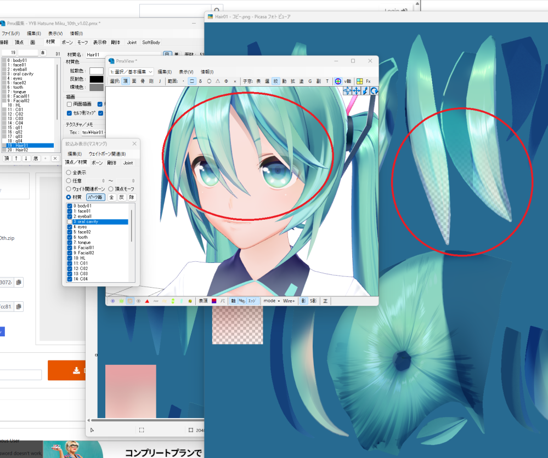The image size is (548, 458).
Task: Choose triangle range selection tool
Action: [218, 81]
